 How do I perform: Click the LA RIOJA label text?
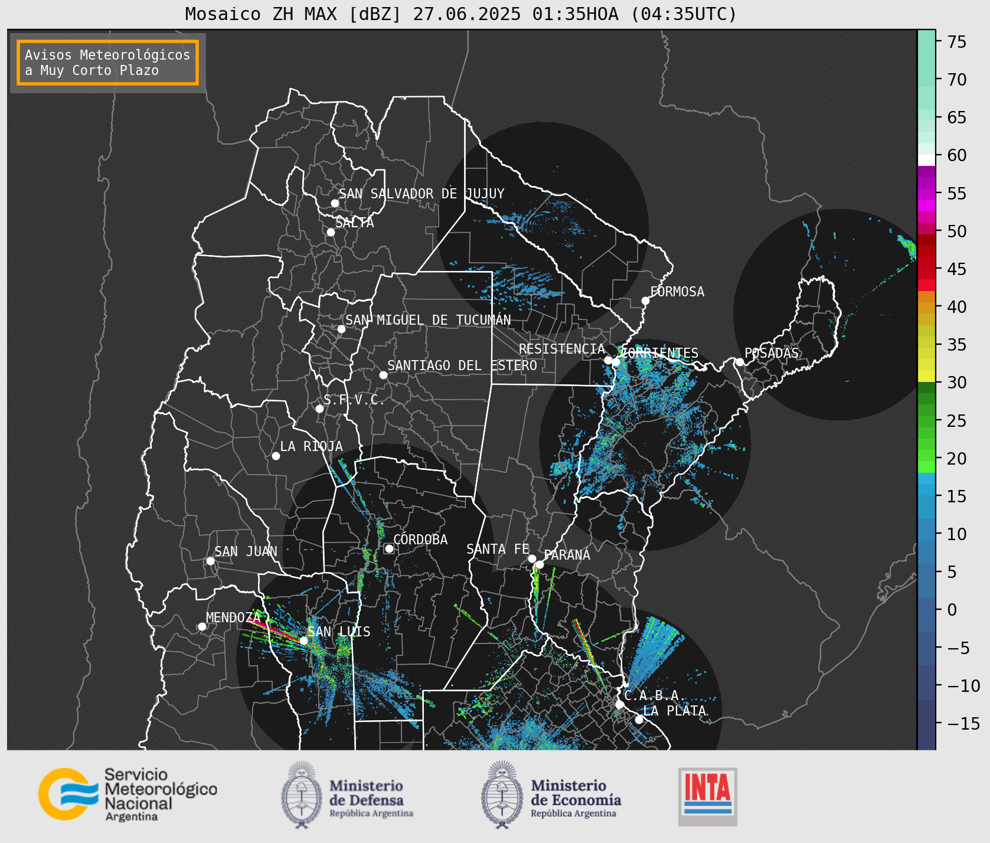pyautogui.click(x=311, y=446)
